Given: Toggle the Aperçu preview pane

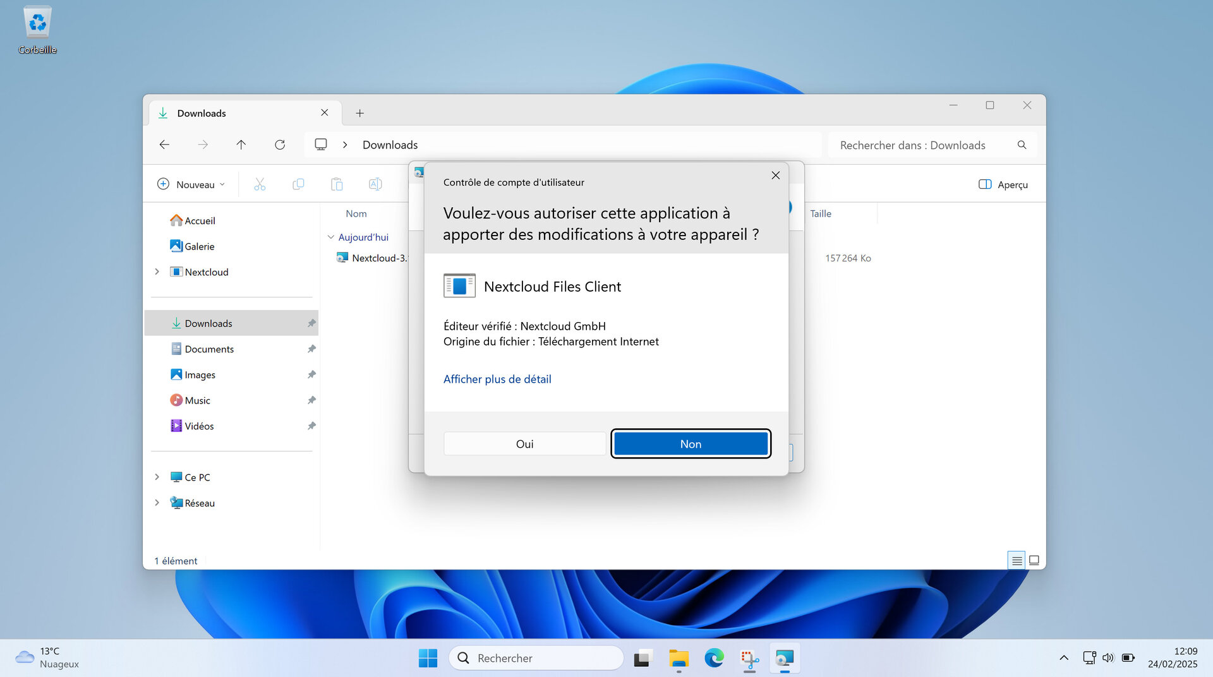Looking at the screenshot, I should click(1003, 184).
